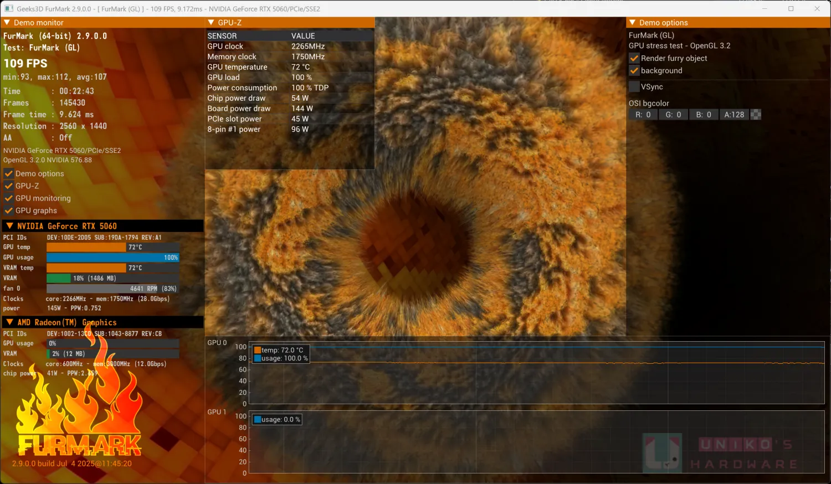831x484 pixels.
Task: Toggle the GPU-Z panel checkbox
Action: click(x=9, y=186)
